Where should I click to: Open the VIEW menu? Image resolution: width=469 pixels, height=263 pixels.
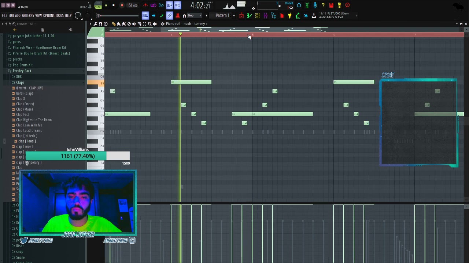click(39, 16)
